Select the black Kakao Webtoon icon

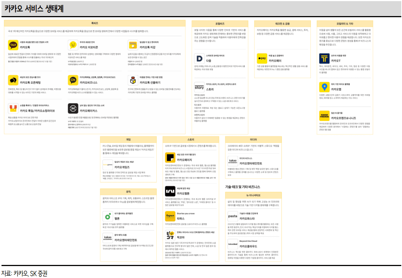170,191
